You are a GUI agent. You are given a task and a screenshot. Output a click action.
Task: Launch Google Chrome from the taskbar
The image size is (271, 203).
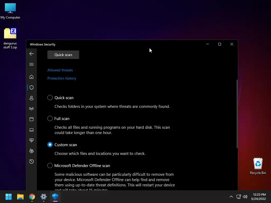point(32,197)
